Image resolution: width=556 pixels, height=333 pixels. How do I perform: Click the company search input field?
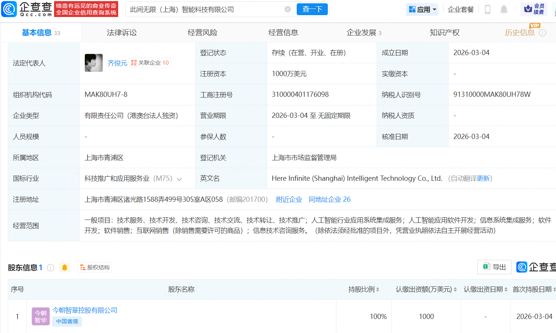204,9
